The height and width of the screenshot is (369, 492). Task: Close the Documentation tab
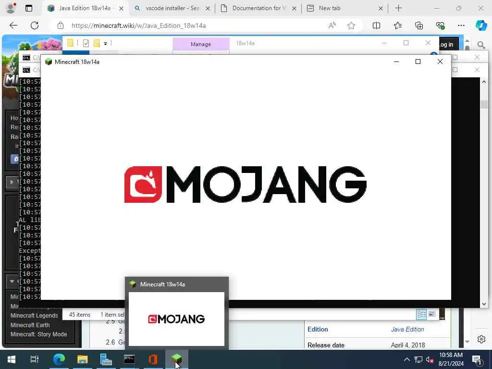[x=294, y=9]
